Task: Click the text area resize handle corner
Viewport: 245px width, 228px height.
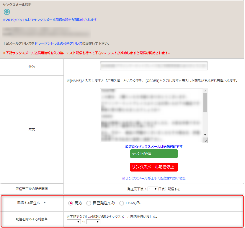Action: [x=206, y=141]
